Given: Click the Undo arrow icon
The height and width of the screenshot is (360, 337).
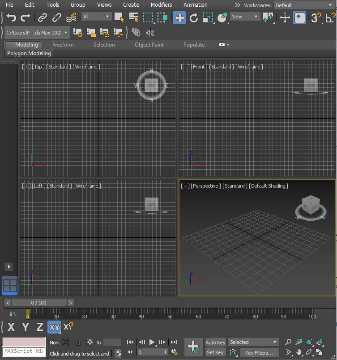Looking at the screenshot, I should tap(11, 17).
